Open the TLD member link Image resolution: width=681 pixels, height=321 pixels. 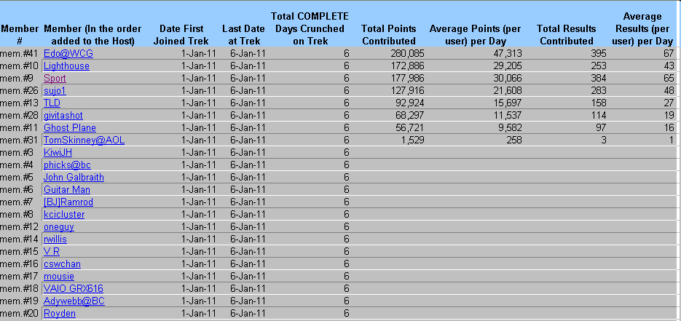52,103
